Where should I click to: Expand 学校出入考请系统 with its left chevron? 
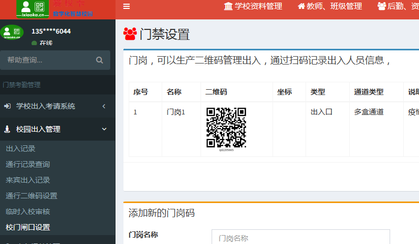[x=104, y=106]
